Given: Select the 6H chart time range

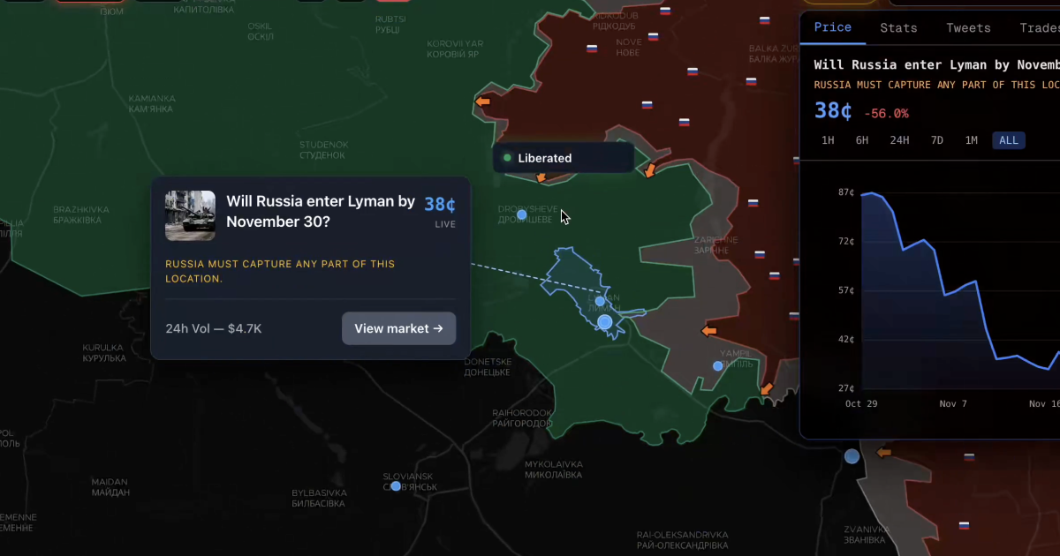Looking at the screenshot, I should [862, 140].
